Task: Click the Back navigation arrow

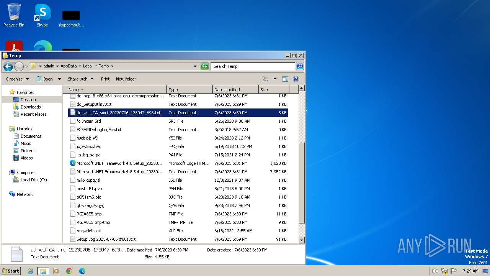Action: (8, 66)
